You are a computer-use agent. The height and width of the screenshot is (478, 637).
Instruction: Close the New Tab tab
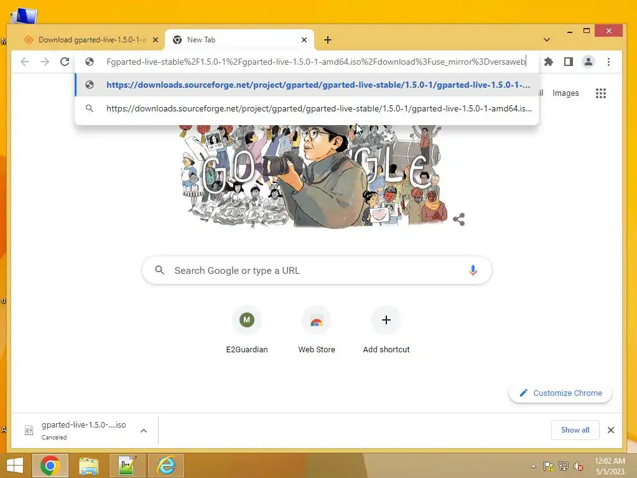coord(304,40)
